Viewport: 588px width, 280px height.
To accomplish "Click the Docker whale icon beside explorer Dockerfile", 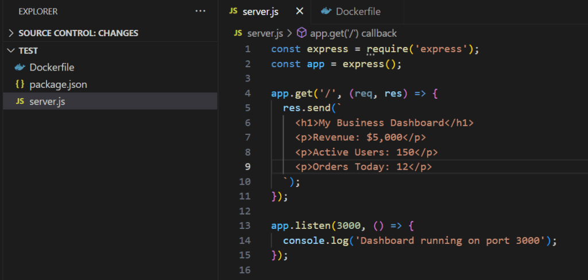I will click(x=20, y=68).
